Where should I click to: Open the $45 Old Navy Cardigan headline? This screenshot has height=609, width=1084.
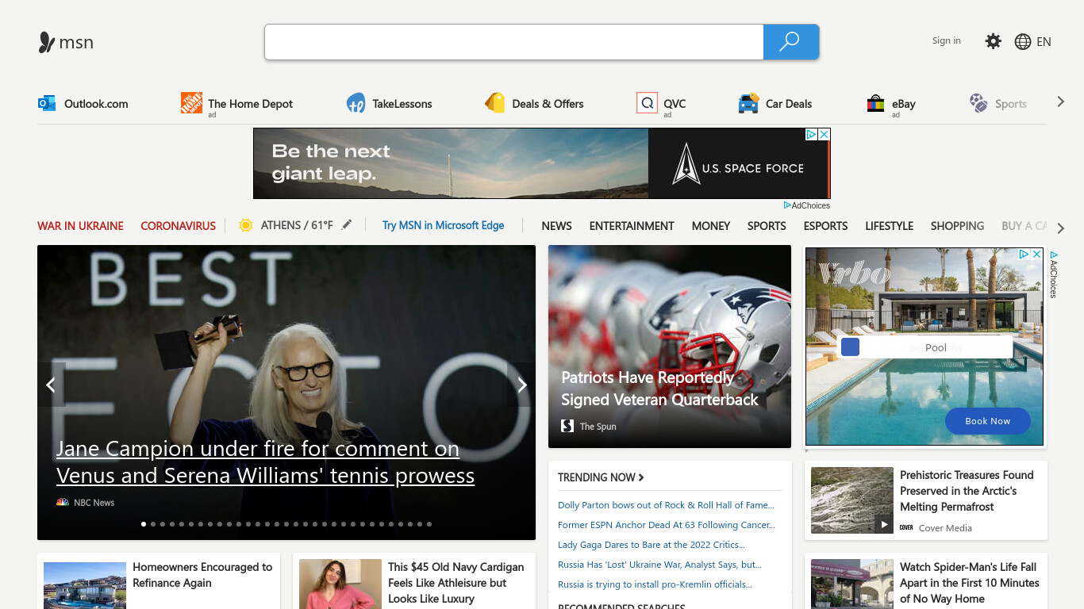click(x=456, y=583)
